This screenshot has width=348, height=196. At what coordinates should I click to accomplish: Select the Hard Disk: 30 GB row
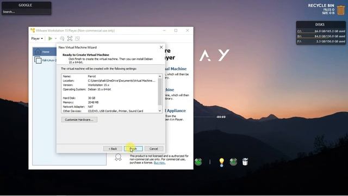click(x=110, y=98)
